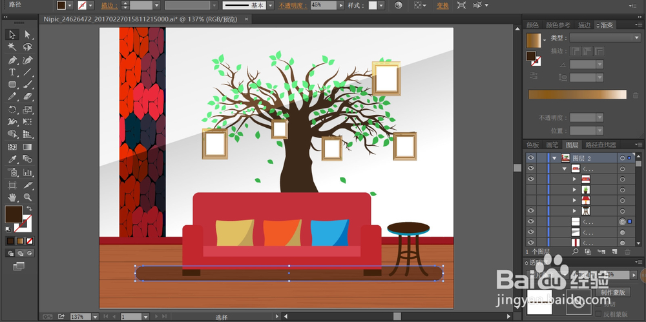Select the Direct Selection tool
This screenshot has height=322, width=646.
point(28,35)
